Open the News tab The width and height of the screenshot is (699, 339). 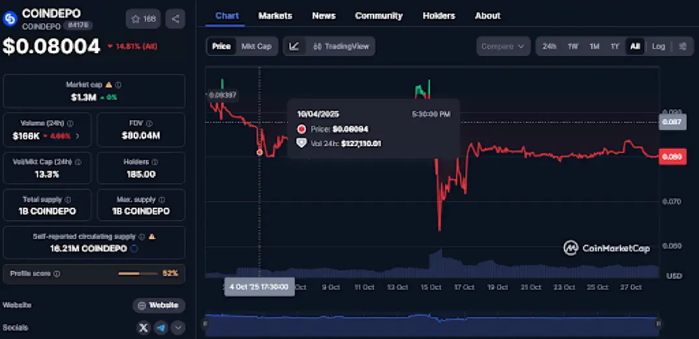pos(324,16)
